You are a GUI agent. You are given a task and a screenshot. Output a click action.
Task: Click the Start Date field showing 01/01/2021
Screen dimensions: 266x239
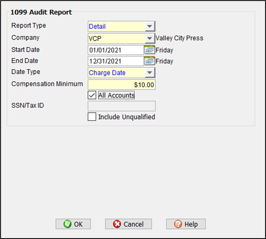116,50
